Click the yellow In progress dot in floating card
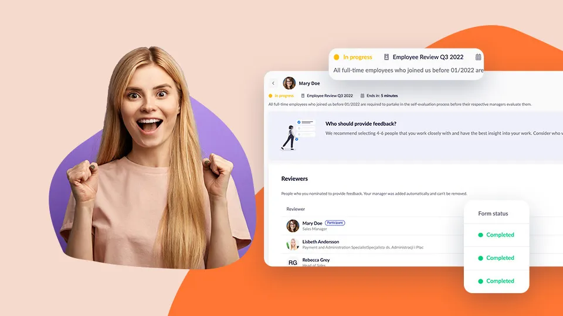563x316 pixels. (x=337, y=57)
